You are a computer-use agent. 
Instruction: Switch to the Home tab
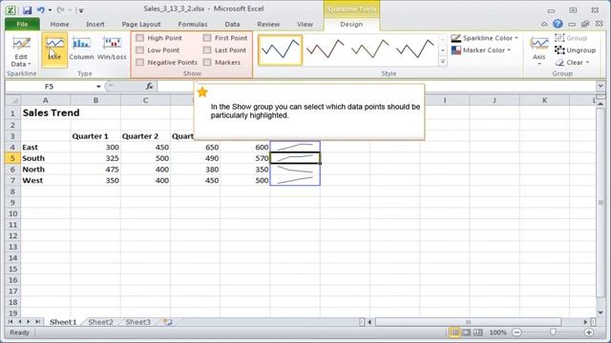pyautogui.click(x=59, y=24)
